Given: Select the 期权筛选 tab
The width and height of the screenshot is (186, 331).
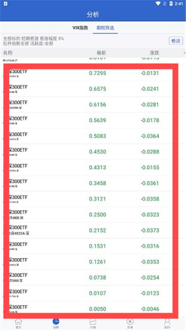Looking at the screenshot, I should point(105,28).
